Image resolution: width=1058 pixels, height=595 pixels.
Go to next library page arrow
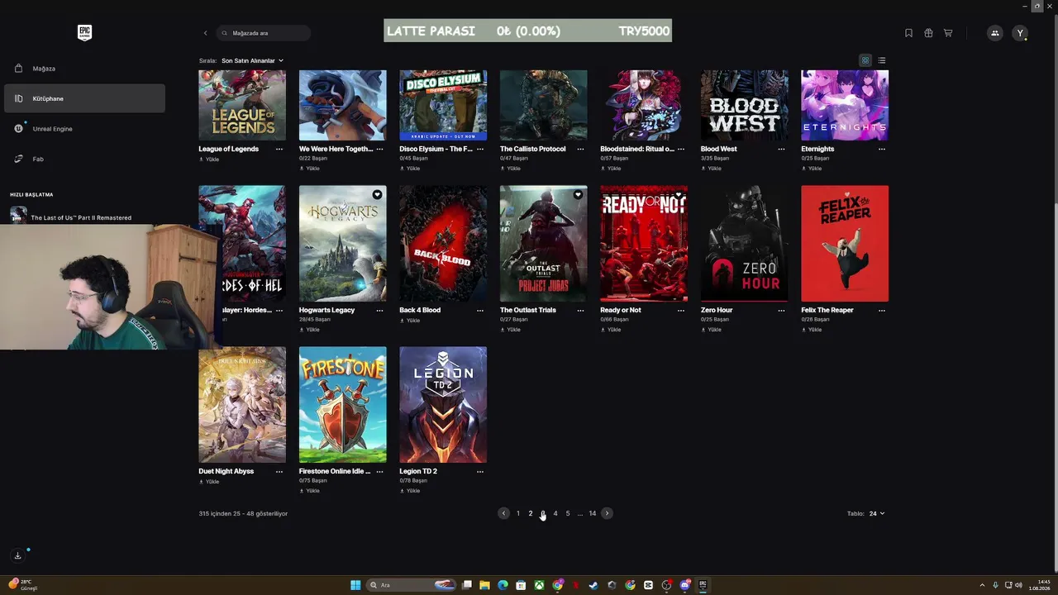[607, 513]
